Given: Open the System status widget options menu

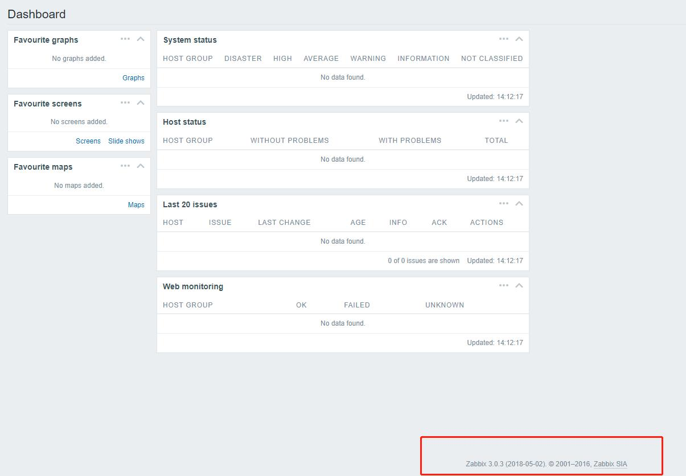Looking at the screenshot, I should pos(504,39).
